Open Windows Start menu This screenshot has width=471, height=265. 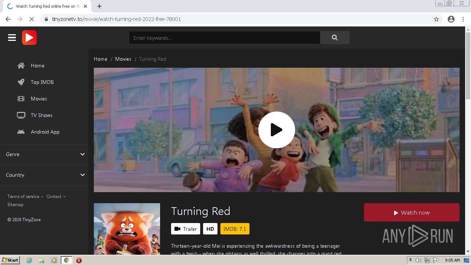coord(10,260)
